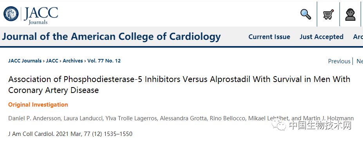Open the Current Issue menu item

[x=269, y=37]
